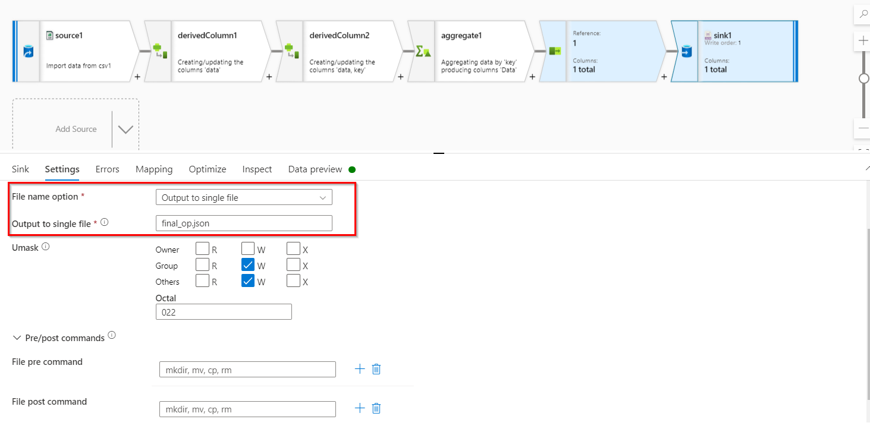Click info icon beside Umask label
The image size is (870, 435).
coord(45,246)
